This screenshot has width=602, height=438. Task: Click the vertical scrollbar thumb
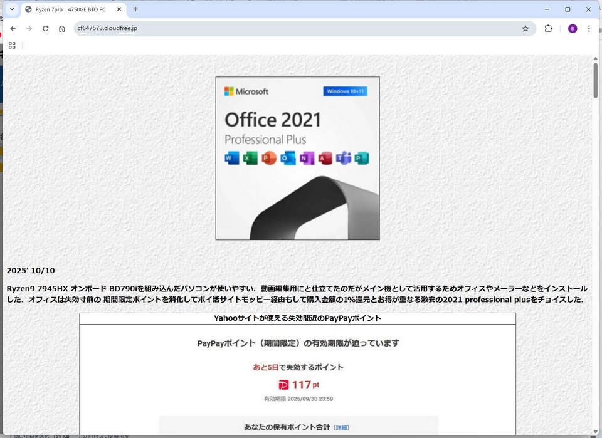click(x=595, y=80)
